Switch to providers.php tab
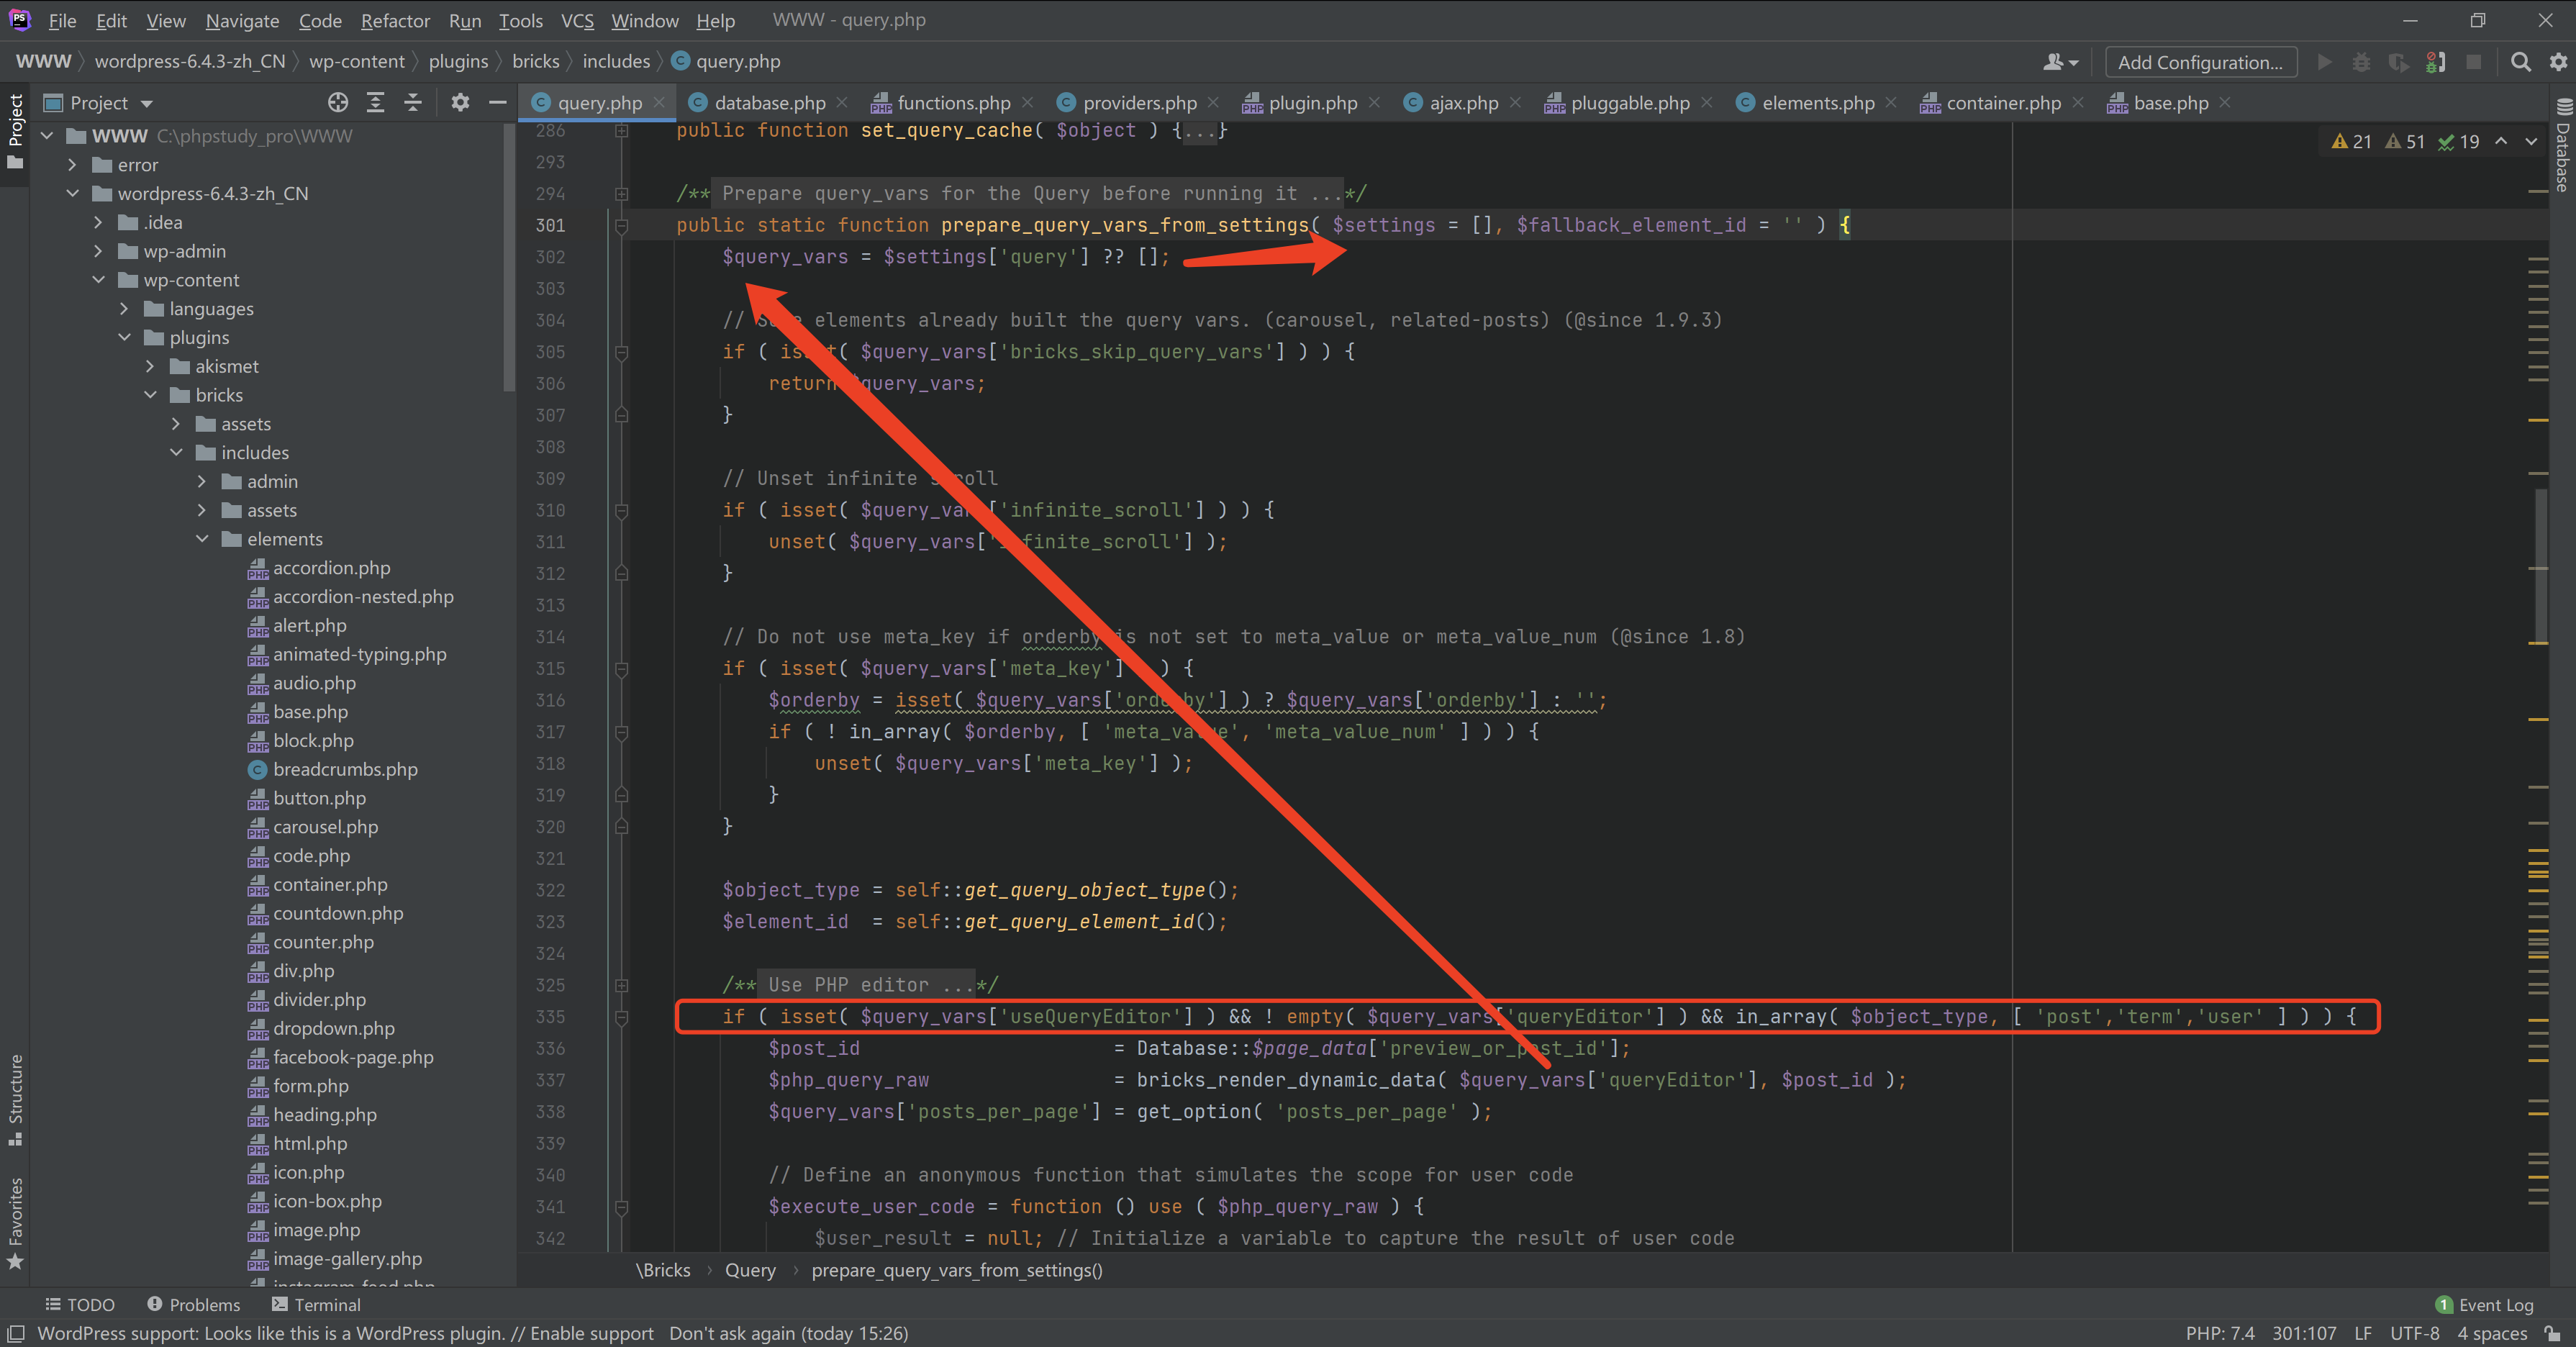 coord(1138,102)
